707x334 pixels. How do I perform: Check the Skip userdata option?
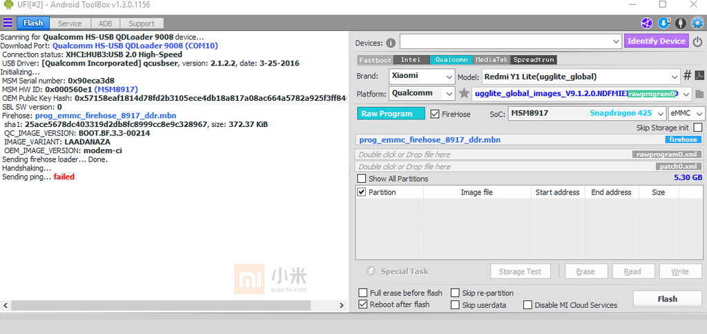pyautogui.click(x=455, y=305)
